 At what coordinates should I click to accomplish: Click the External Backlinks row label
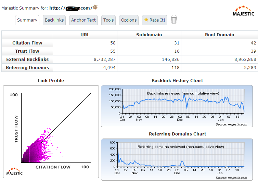point(27,60)
